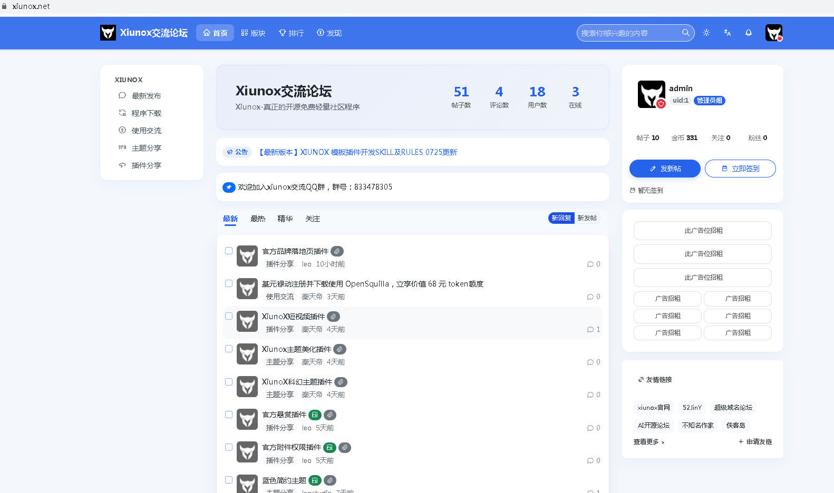Expand 查看更多 friend links

[x=649, y=442]
